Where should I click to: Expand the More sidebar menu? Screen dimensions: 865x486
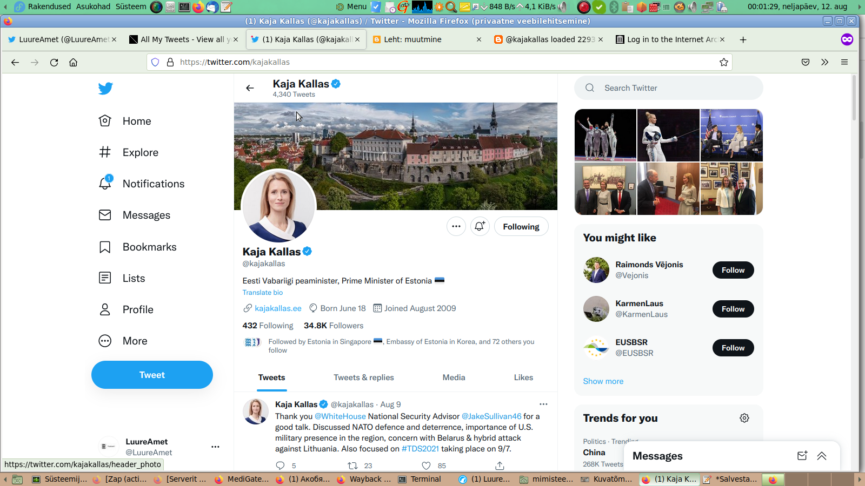pyautogui.click(x=123, y=341)
